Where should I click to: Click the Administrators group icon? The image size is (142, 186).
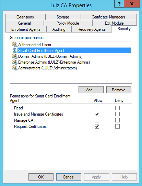pos(15,68)
